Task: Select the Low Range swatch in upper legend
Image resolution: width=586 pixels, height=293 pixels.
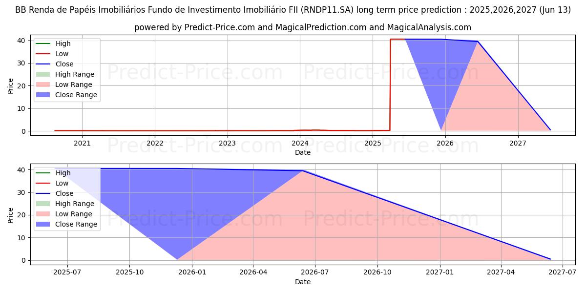Action: [x=44, y=85]
